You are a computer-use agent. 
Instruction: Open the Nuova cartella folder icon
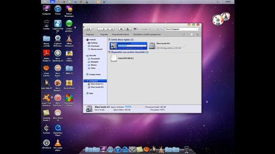point(46,41)
